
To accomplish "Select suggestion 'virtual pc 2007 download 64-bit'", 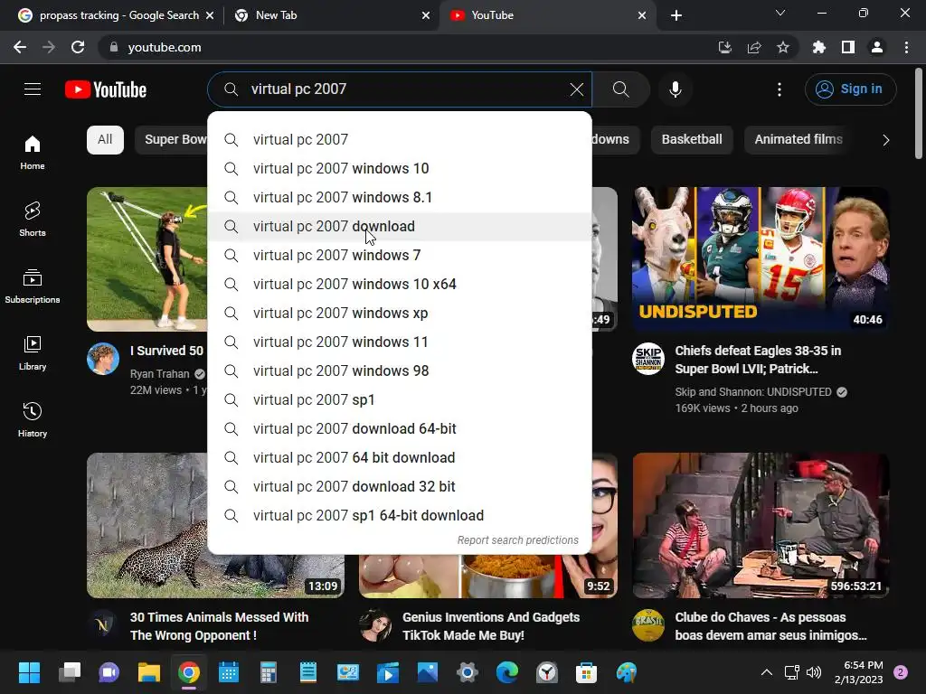I will coord(399,429).
